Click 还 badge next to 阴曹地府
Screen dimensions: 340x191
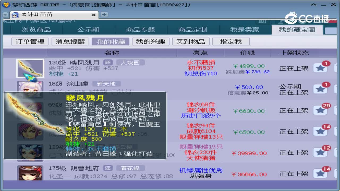click(108, 168)
